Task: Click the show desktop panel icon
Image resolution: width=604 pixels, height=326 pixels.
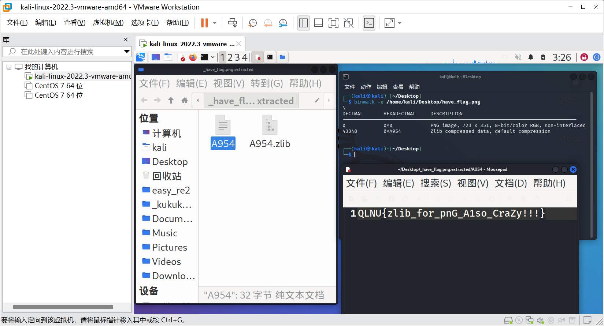Action: [156, 57]
